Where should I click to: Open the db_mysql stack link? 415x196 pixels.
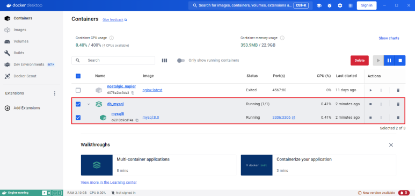click(115, 104)
